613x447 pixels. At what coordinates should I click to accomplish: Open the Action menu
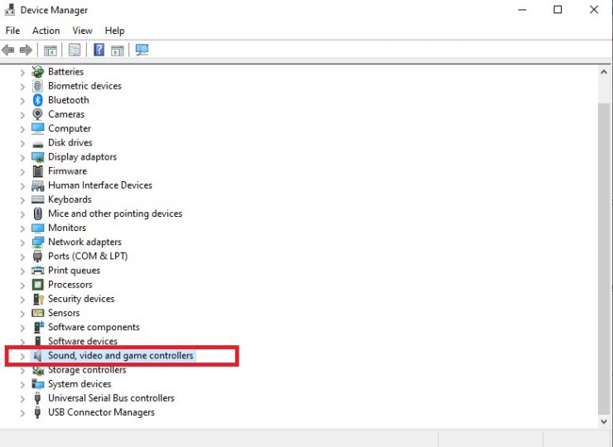tap(46, 31)
